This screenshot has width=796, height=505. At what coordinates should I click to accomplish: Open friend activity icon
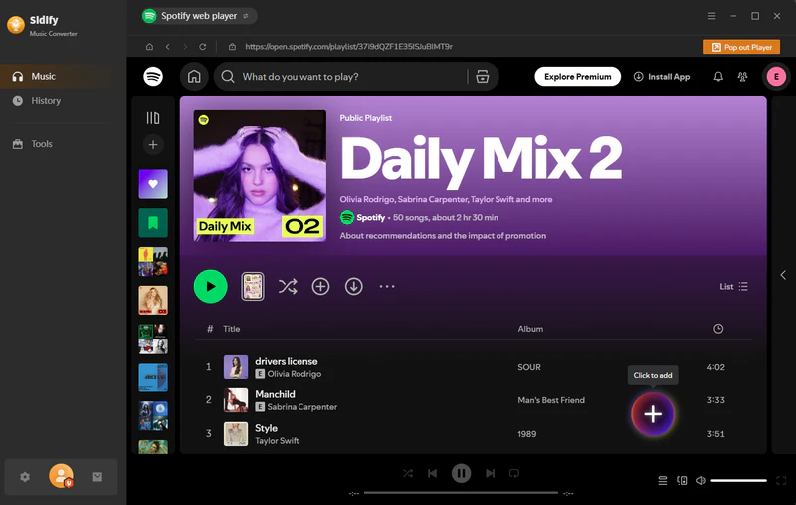(x=742, y=77)
